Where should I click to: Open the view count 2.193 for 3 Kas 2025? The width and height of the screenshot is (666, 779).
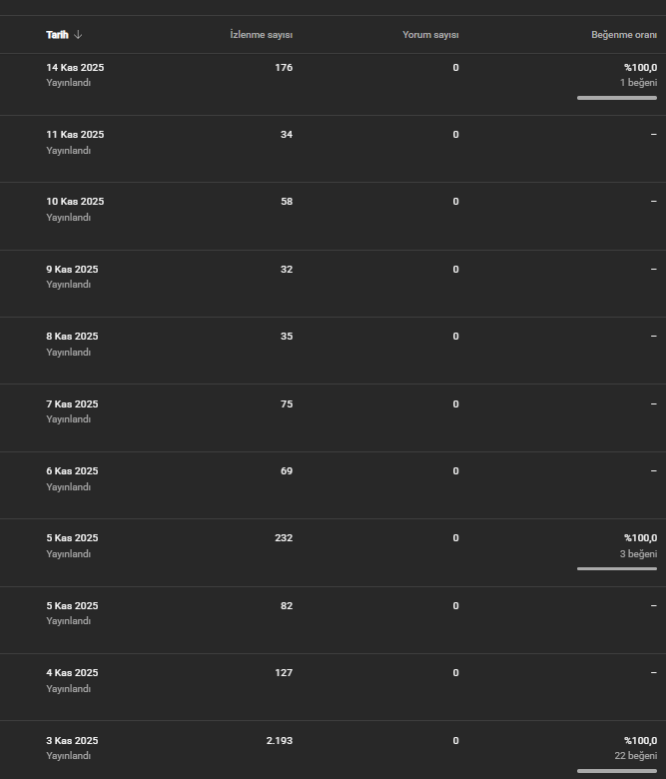coord(280,741)
